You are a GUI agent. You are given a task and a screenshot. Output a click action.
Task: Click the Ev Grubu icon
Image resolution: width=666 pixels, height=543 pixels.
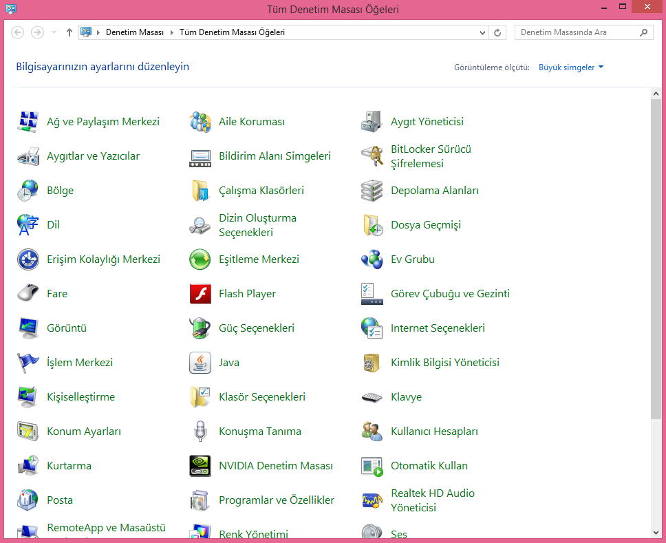click(372, 259)
